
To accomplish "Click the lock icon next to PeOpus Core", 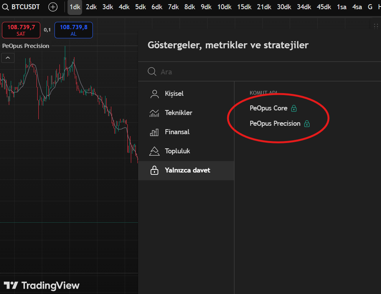I will pyautogui.click(x=294, y=108).
